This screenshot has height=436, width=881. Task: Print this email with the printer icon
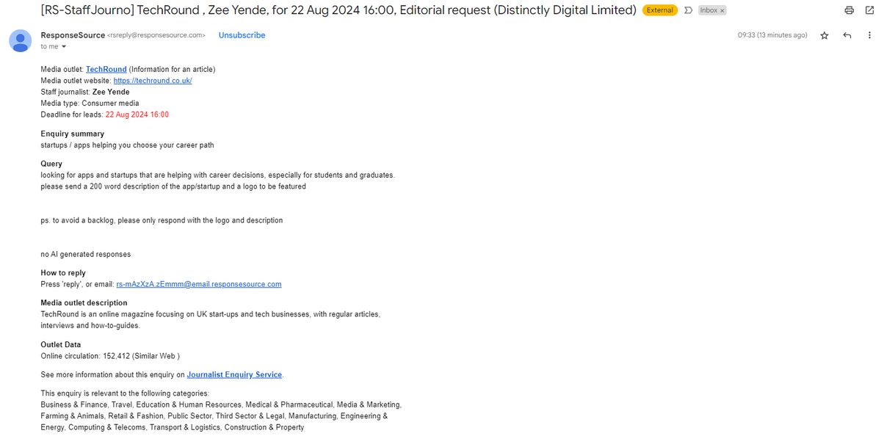point(849,10)
